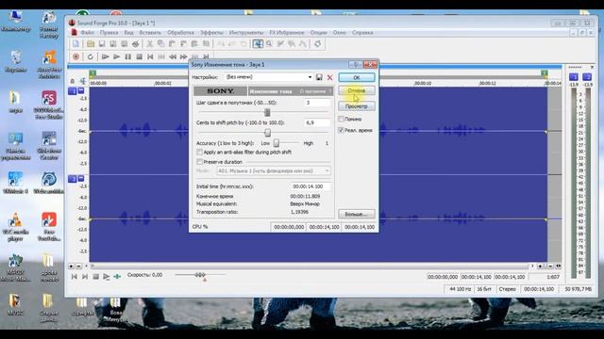
Task: Open the VLC media player desktop icon
Action: point(15,227)
